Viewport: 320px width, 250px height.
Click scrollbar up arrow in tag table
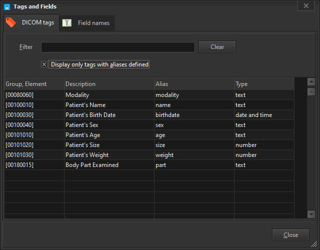pyautogui.click(x=311, y=82)
